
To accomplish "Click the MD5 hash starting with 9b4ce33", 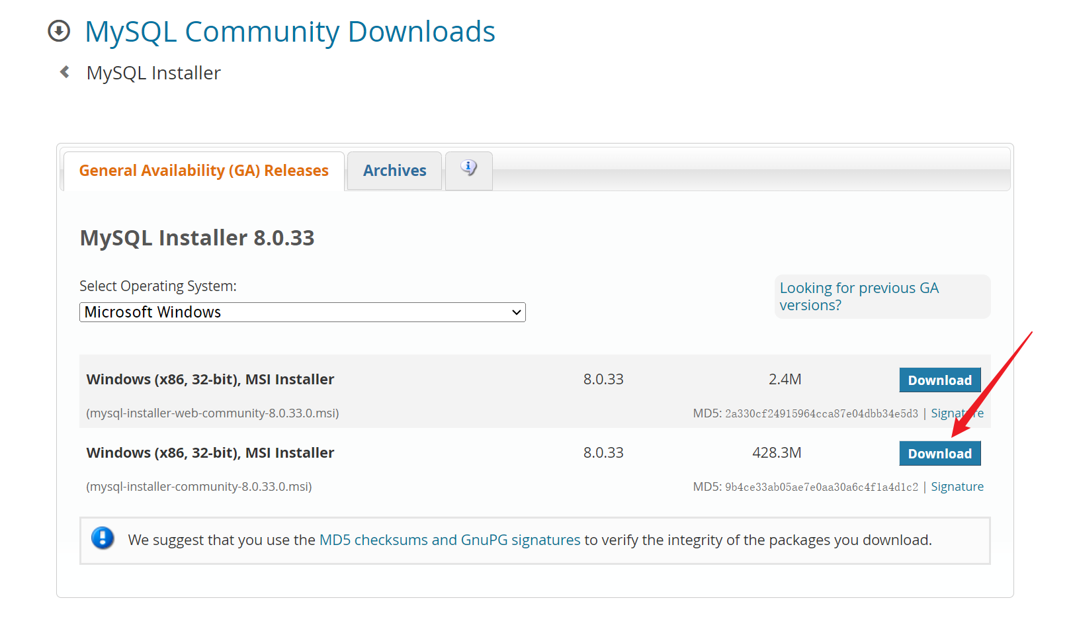I will tap(821, 487).
